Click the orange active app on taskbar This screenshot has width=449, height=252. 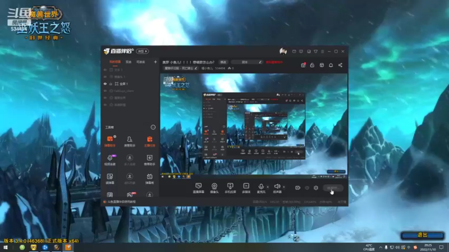68,247
